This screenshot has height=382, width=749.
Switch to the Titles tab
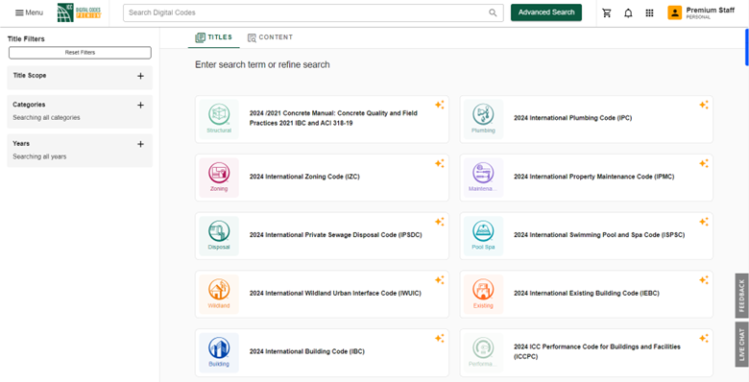[213, 37]
